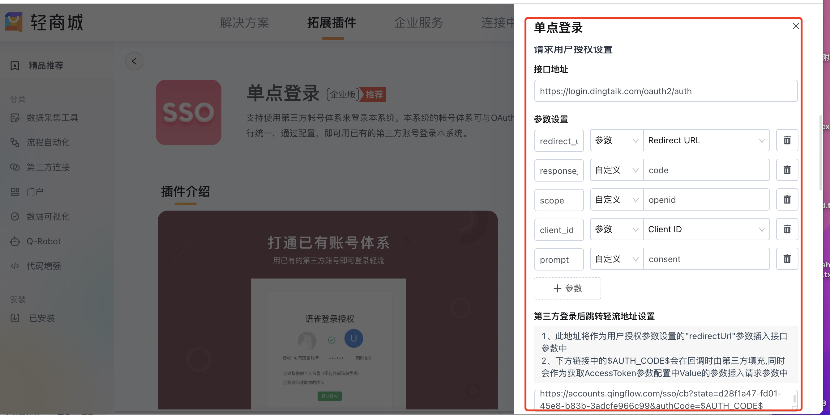Image resolution: width=830 pixels, height=415 pixels.
Task: Close the 单点登录 panel
Action: pos(796,26)
